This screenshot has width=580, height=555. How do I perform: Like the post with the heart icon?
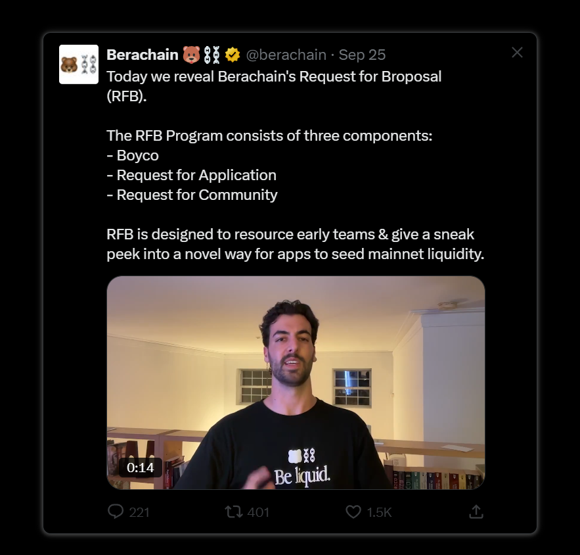pos(353,512)
